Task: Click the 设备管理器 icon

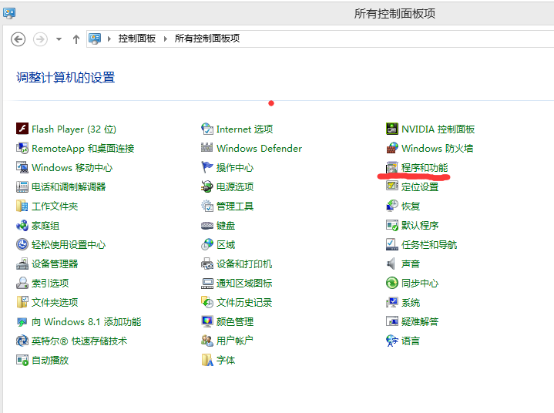Action: click(22, 264)
